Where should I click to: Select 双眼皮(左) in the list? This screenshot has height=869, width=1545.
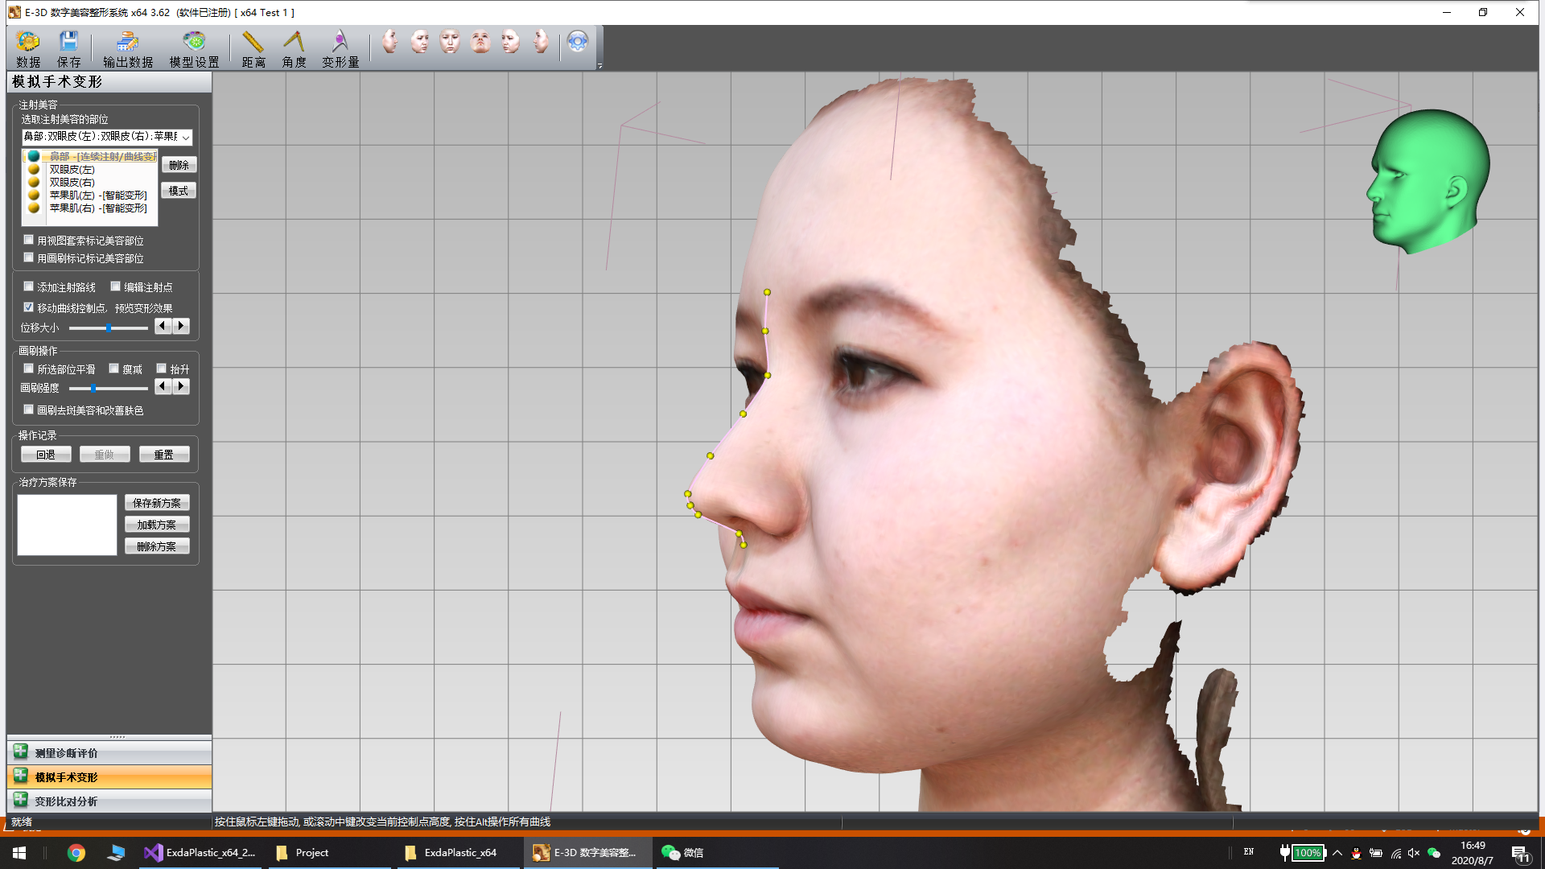(72, 169)
